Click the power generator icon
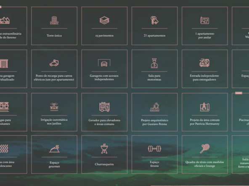 104,107
